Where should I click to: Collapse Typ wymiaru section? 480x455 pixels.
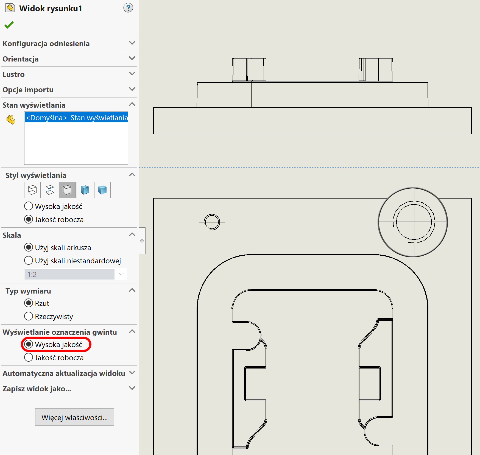tap(132, 290)
